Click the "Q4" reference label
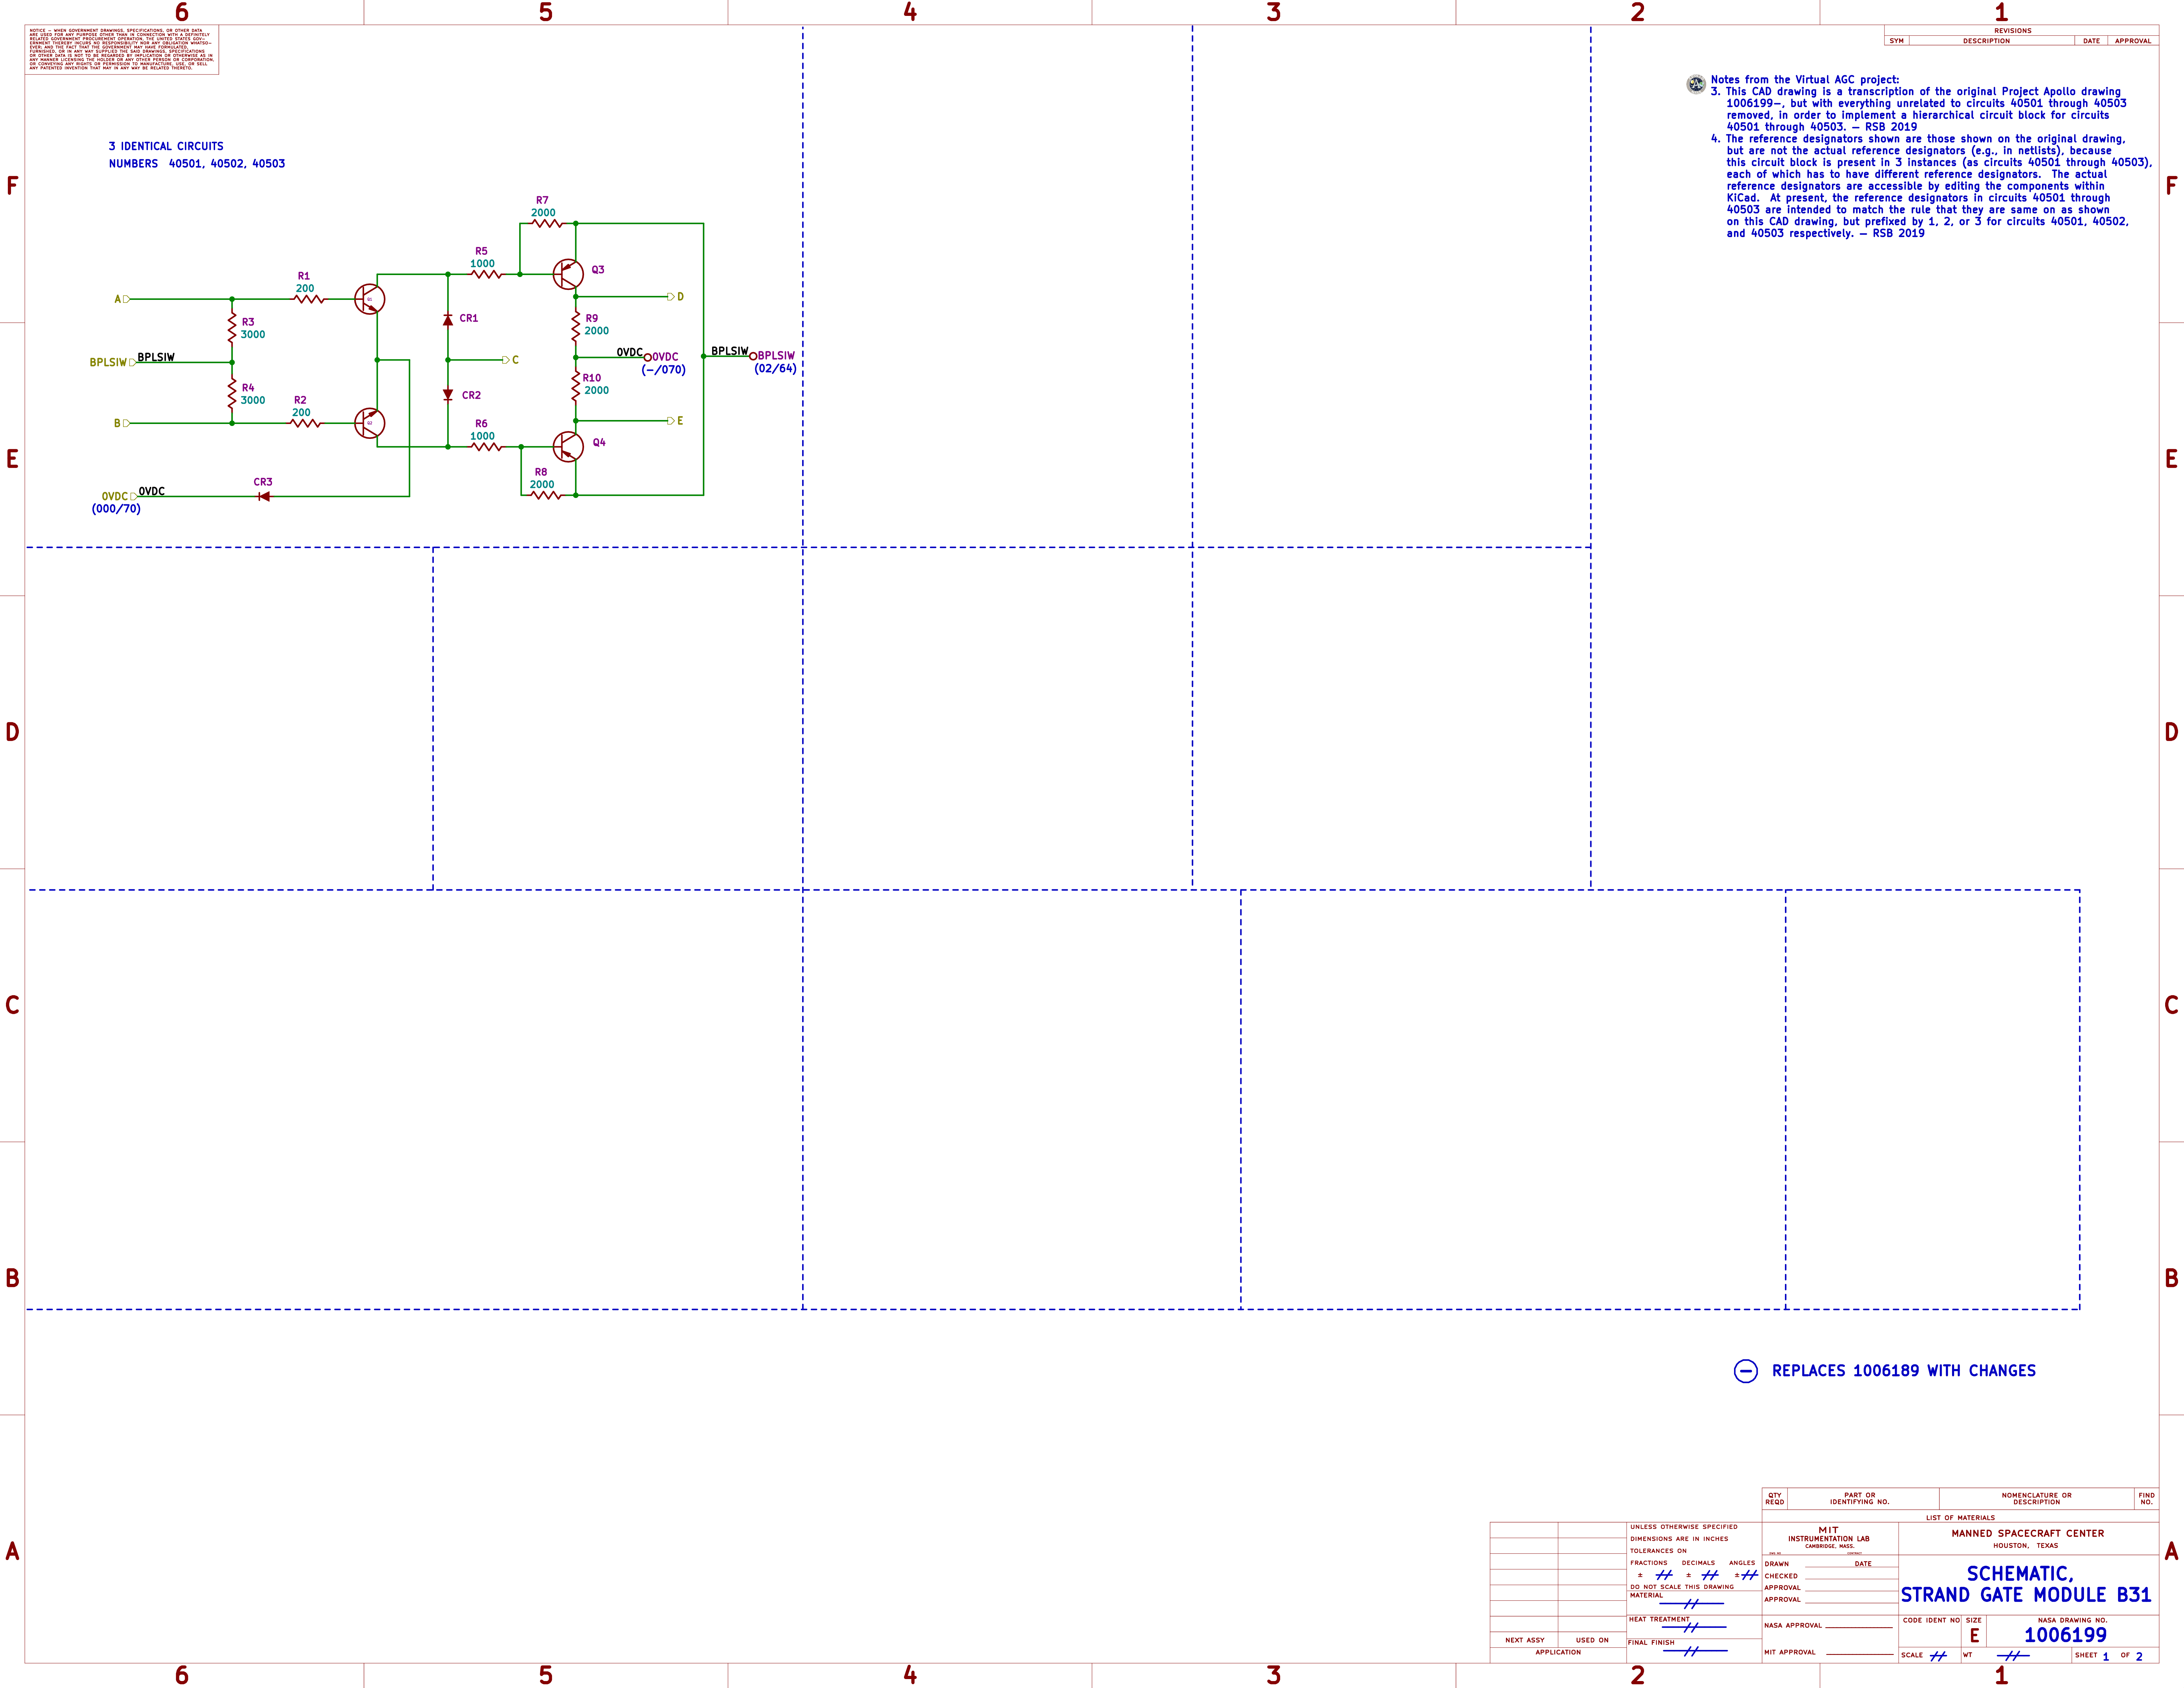 coord(599,443)
